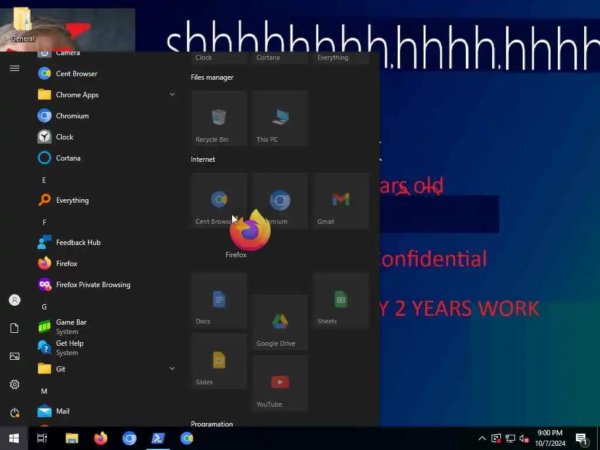Show hidden system tray icons

[482, 438]
